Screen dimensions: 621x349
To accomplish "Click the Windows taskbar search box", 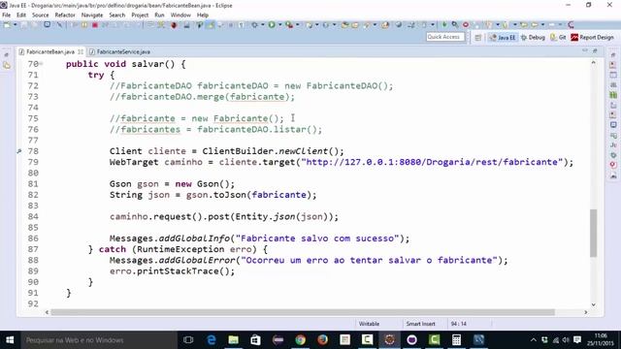I will (x=99, y=340).
